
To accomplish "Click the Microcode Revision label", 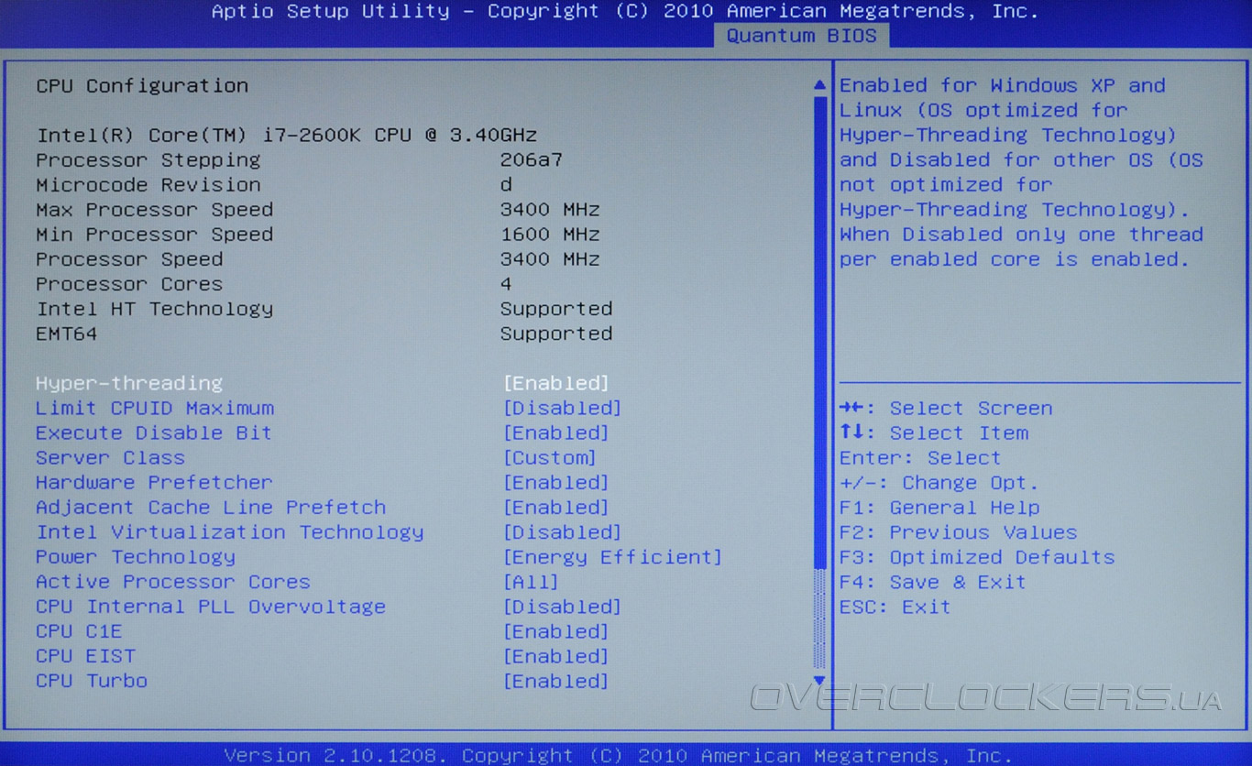I will [148, 184].
